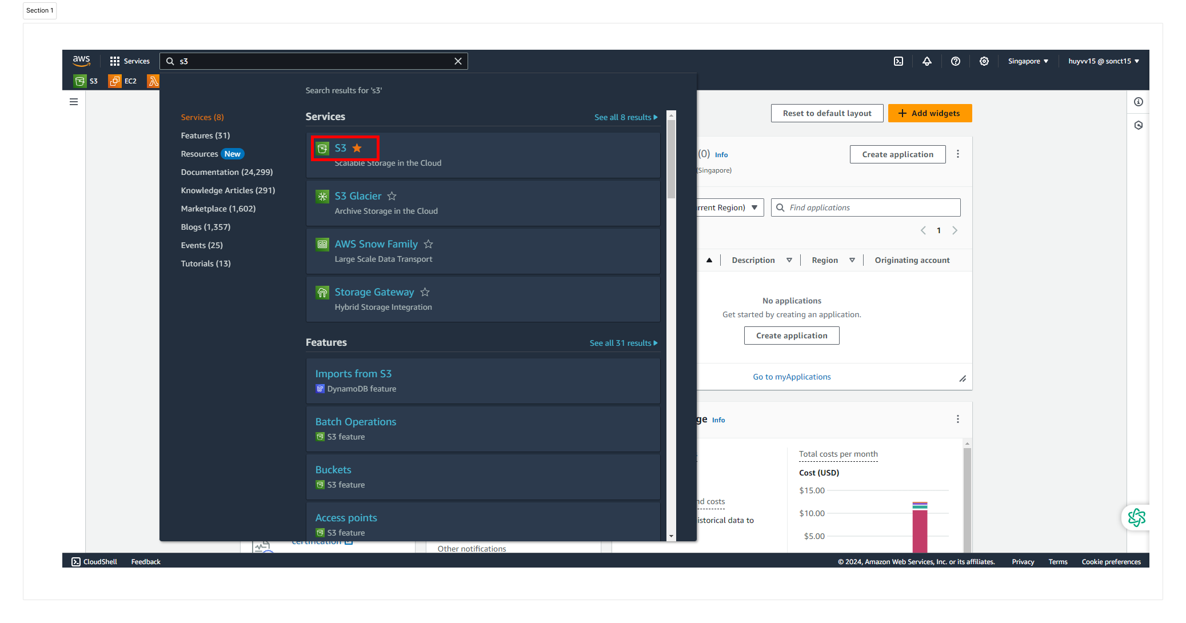Open CloudShell from the footer

pos(94,562)
